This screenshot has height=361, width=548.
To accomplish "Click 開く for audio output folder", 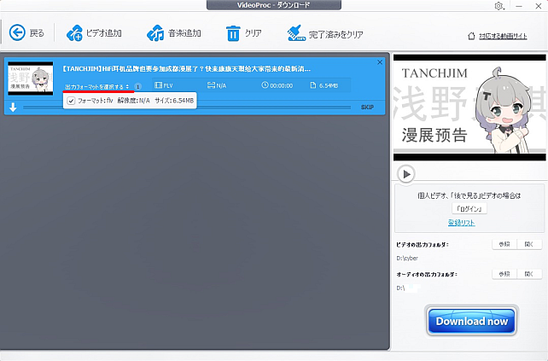I will pos(529,274).
